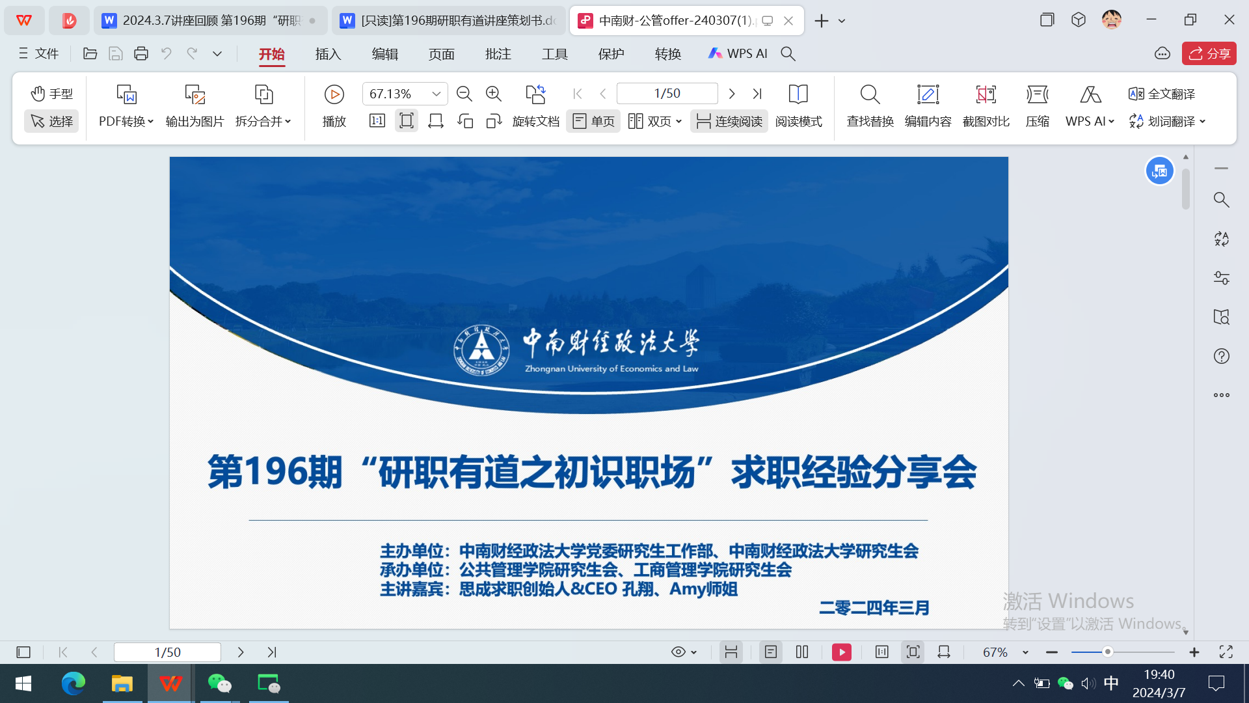Open the Protect ribbon tab
This screenshot has height=703, width=1249.
pyautogui.click(x=611, y=54)
